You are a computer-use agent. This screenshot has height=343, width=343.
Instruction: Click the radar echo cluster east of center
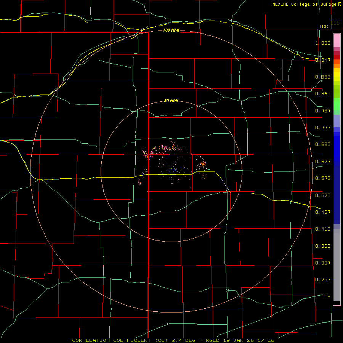point(202,164)
